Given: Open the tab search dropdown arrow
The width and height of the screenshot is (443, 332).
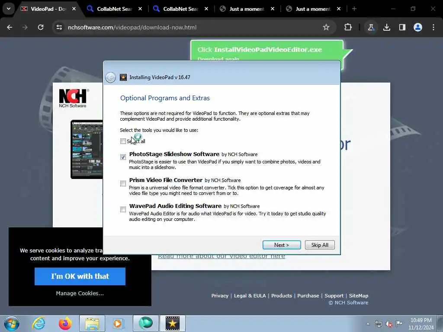Looking at the screenshot, I should click(x=9, y=9).
